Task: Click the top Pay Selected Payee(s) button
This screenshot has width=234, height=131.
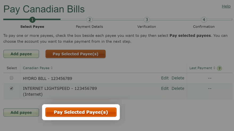Action: (76, 54)
